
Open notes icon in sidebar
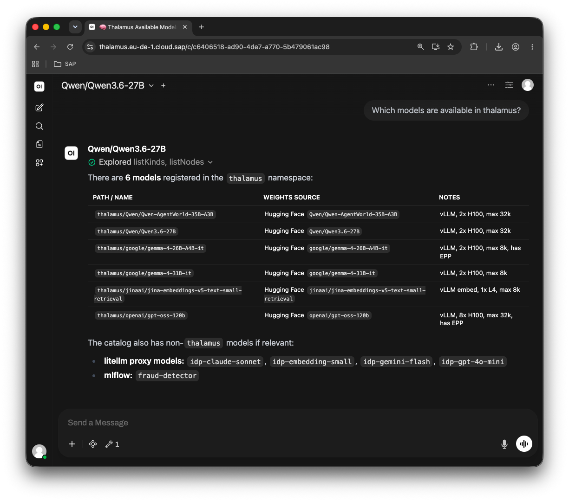tap(39, 144)
